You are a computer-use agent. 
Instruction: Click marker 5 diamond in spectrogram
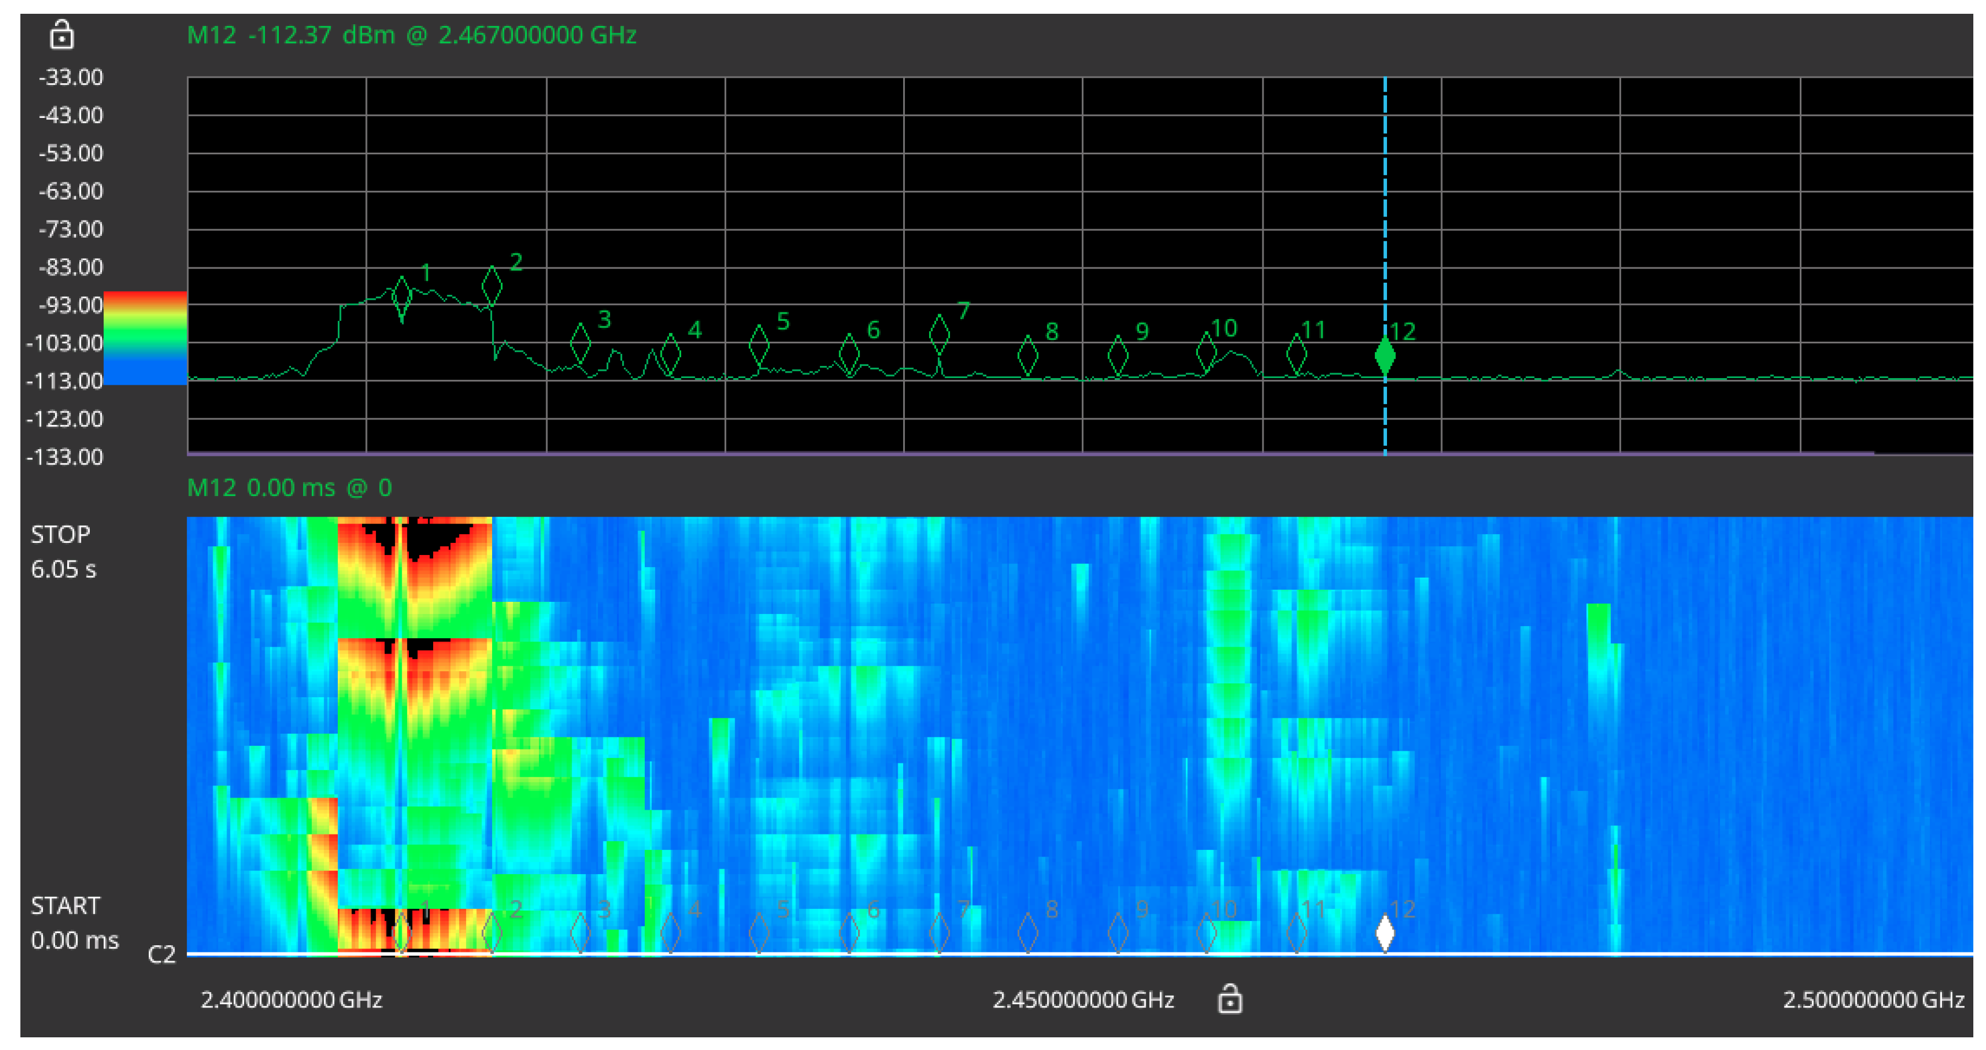tap(759, 933)
